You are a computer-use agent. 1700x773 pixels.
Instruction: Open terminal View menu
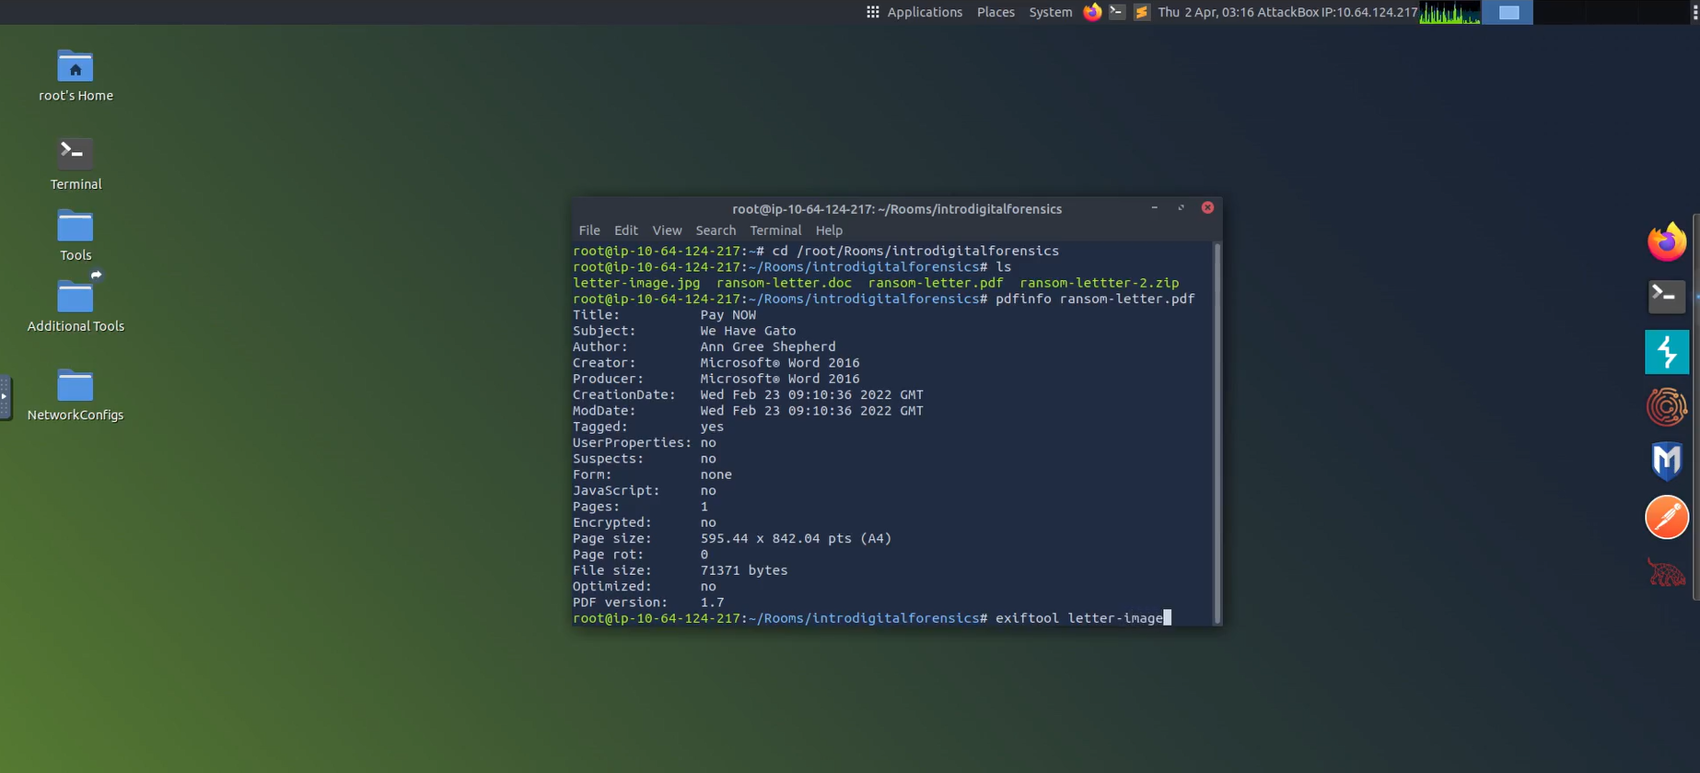pyautogui.click(x=667, y=230)
